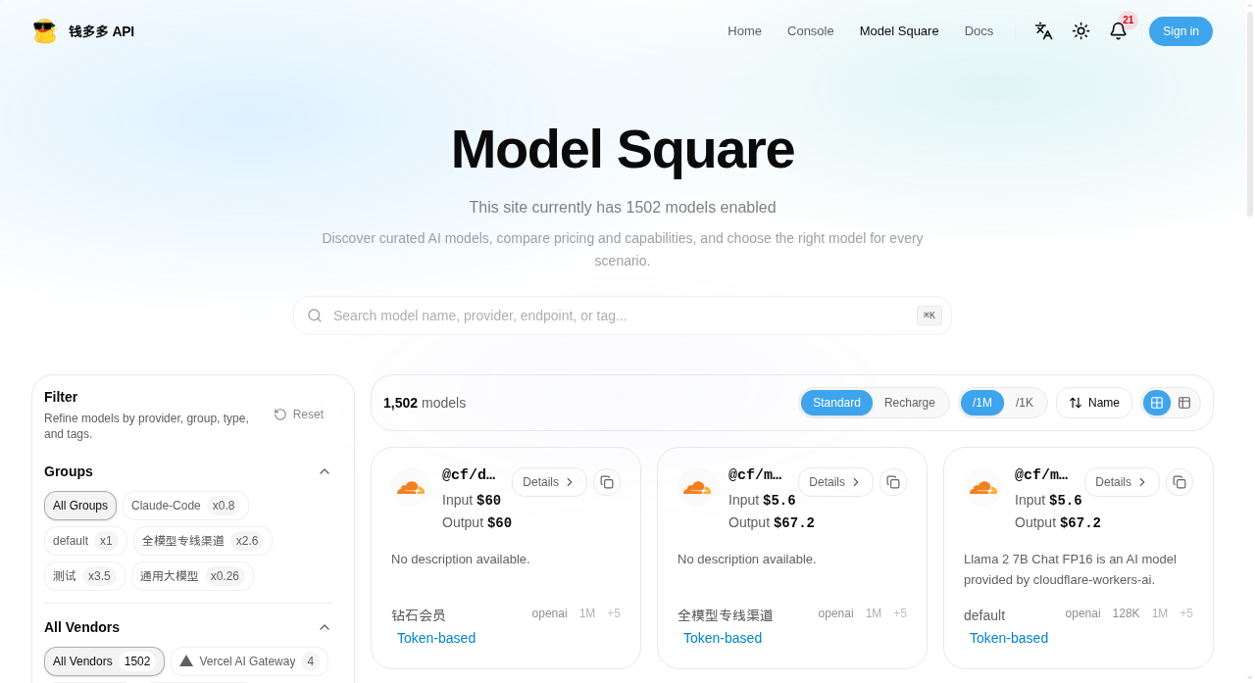Focus the model search field
Image resolution: width=1255 pixels, height=683 pixels.
click(x=623, y=316)
